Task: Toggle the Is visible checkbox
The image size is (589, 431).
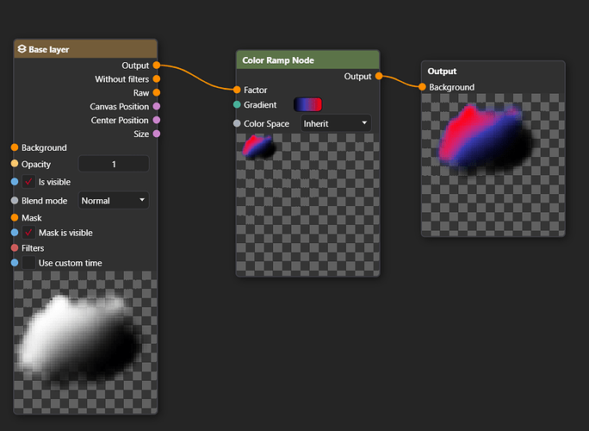Action: (x=28, y=182)
